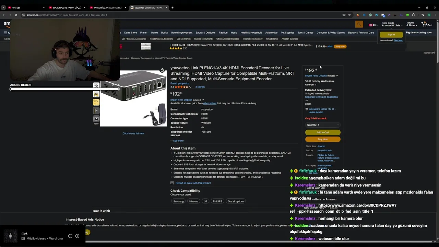Image resolution: width=439 pixels, height=247 pixels.
Task: Open the Quantity dropdown
Action: [323, 125]
